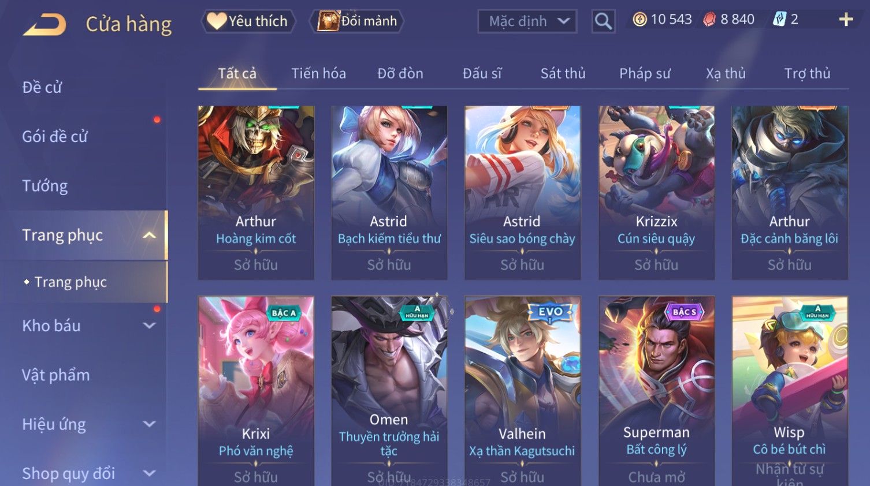Tap the gold coin balance icon
Screen dimensions: 870x486
pos(640,20)
